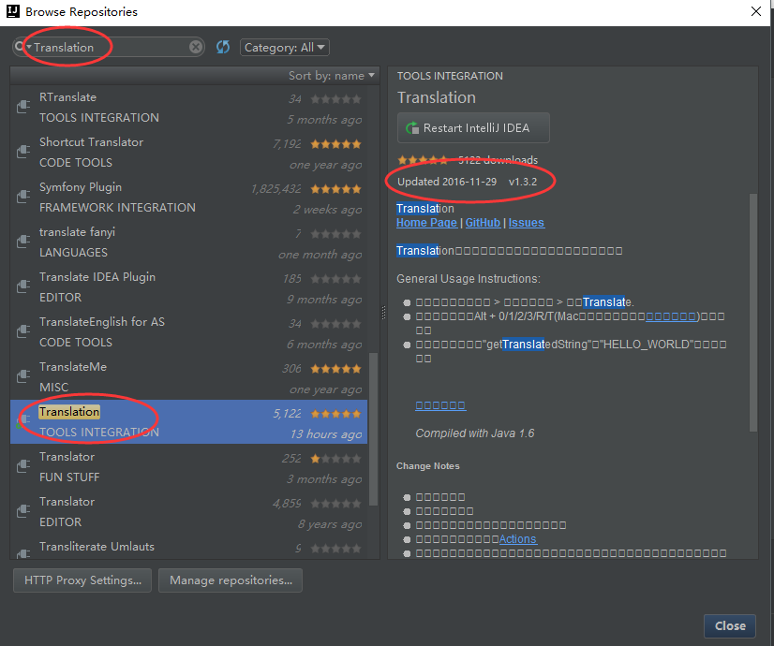Click the Translator EDITOR plugin icon
The image size is (774, 646).
(x=23, y=511)
